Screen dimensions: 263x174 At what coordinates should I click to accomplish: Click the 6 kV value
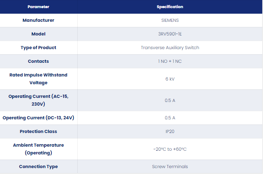point(170,79)
